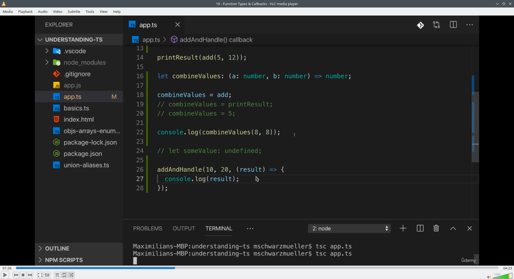Click the VLC cone icon in title bar

point(4,4)
